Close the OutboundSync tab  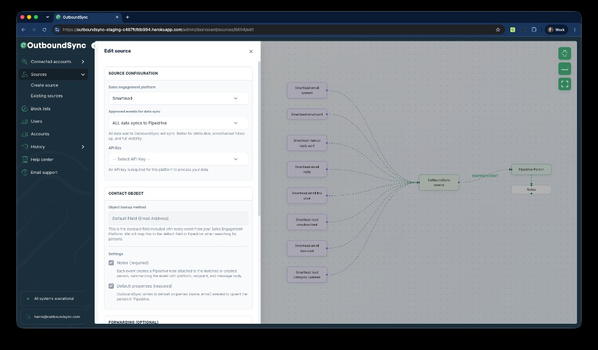click(x=117, y=17)
